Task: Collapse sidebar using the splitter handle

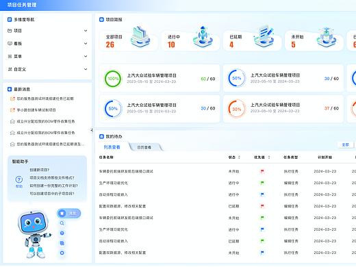Action: click(92, 130)
